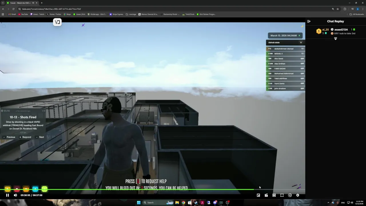Open the Windows Start menu

click(139, 203)
